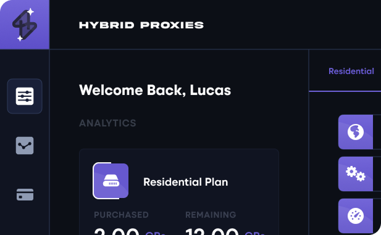Switch to the Residential tab
Image resolution: width=381 pixels, height=235 pixels.
tap(351, 71)
